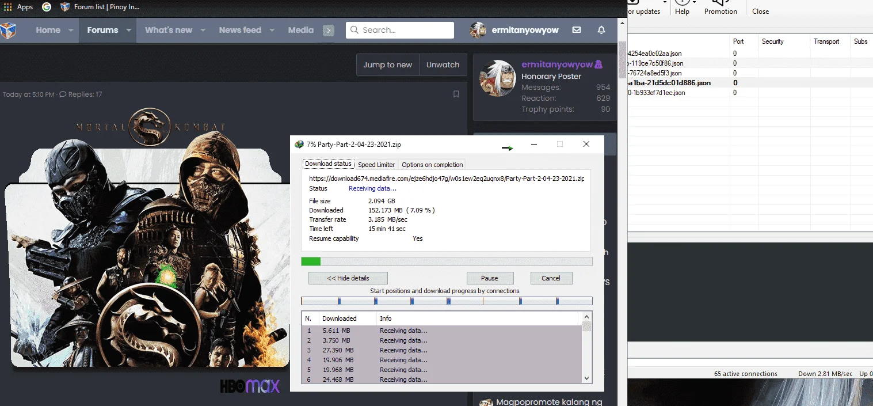
Task: Click the Unwatch thread button
Action: [443, 65]
